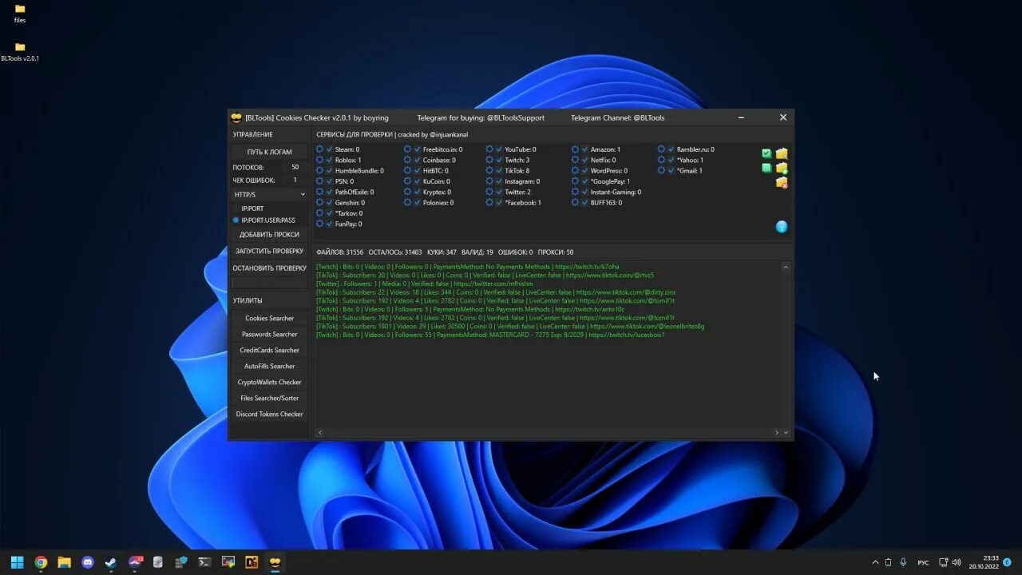The width and height of the screenshot is (1022, 575).
Task: Click the gear icon beside PathOfExile
Action: tap(320, 192)
